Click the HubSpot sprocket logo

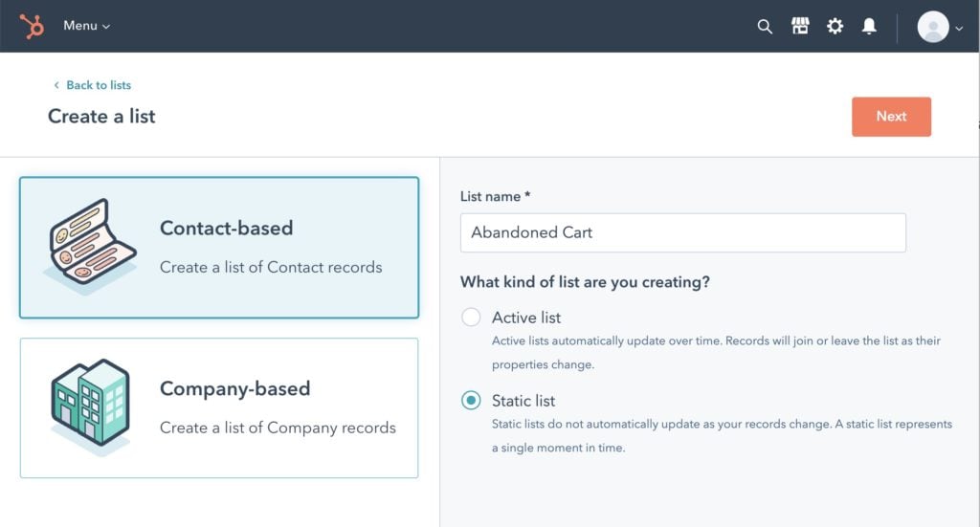pos(32,26)
